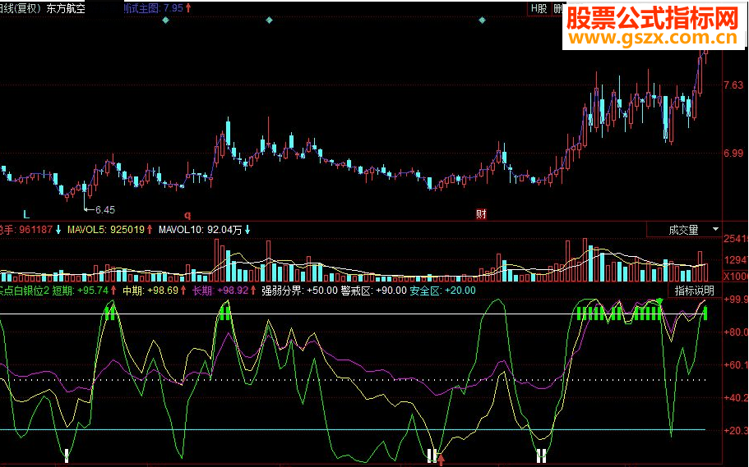749x467 pixels.
Task: Click the green dot on the indicator peak
Action: (x=659, y=301)
